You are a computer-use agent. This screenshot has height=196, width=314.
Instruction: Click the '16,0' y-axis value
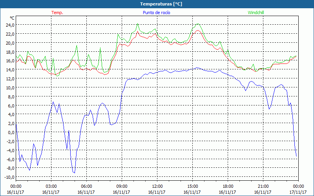(x=10, y=61)
